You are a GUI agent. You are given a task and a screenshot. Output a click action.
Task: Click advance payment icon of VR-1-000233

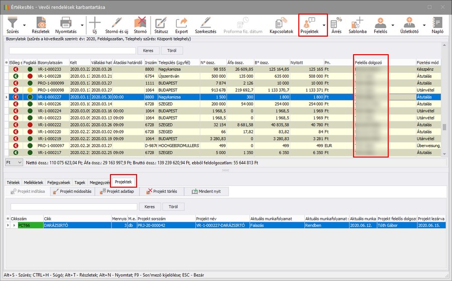(15, 69)
